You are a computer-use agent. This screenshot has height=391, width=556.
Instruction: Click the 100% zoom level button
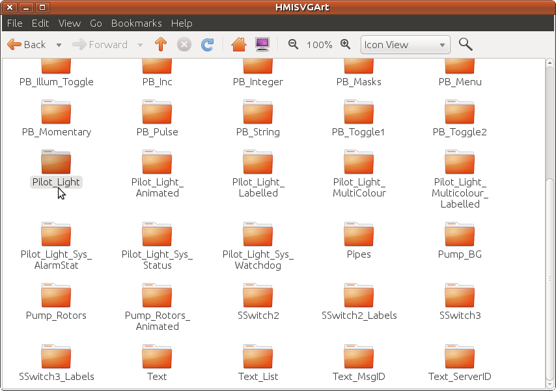pyautogui.click(x=319, y=45)
